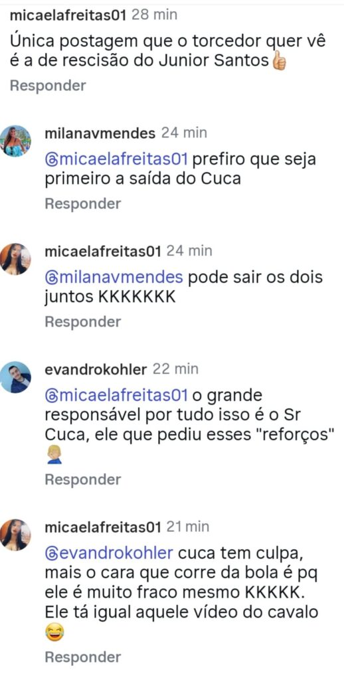Reply to milanavmendes' comment about Cuca
This screenshot has width=344, height=680.
point(83,204)
